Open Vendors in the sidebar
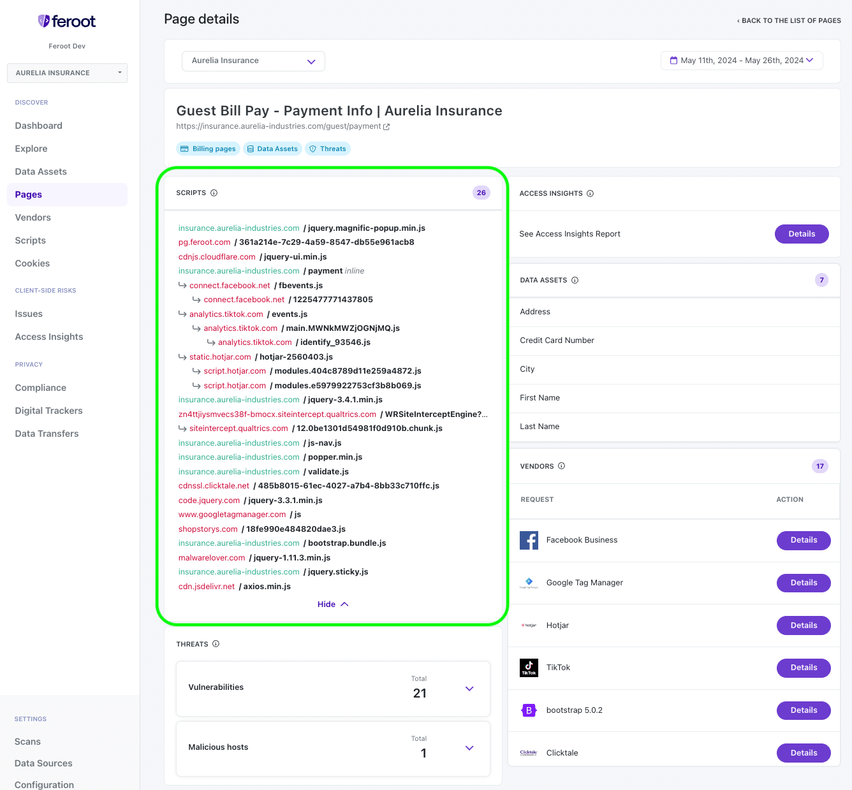This screenshot has width=852, height=790. pyautogui.click(x=33, y=217)
